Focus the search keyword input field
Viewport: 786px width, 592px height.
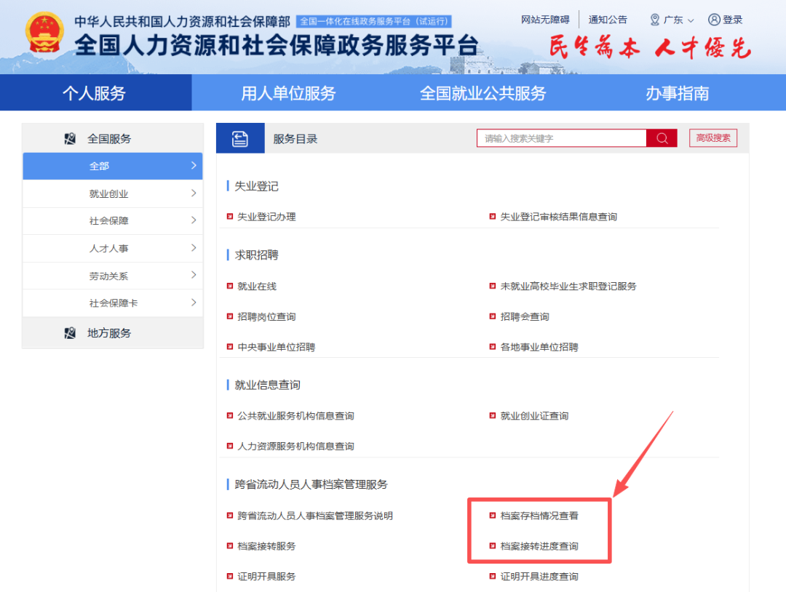pos(561,138)
